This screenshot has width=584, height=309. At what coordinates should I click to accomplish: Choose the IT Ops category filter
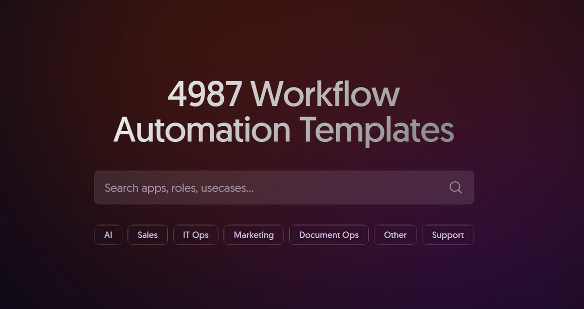[x=196, y=235]
